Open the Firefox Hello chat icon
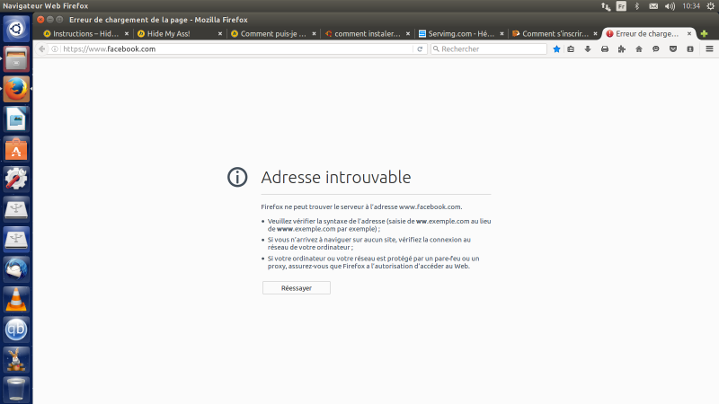 click(656, 49)
